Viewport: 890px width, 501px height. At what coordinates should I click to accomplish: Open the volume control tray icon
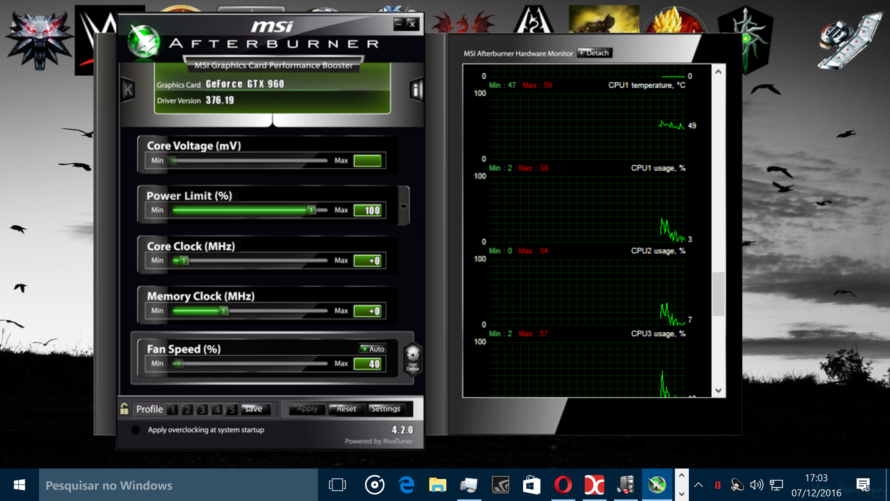click(757, 485)
